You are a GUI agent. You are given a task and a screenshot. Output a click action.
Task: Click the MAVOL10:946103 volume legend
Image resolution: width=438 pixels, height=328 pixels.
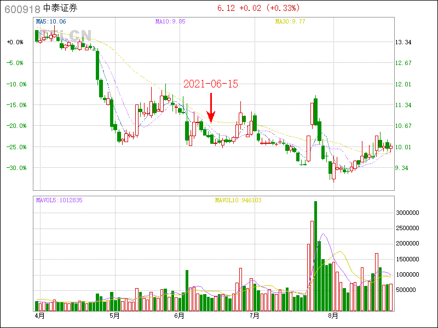[238, 200]
